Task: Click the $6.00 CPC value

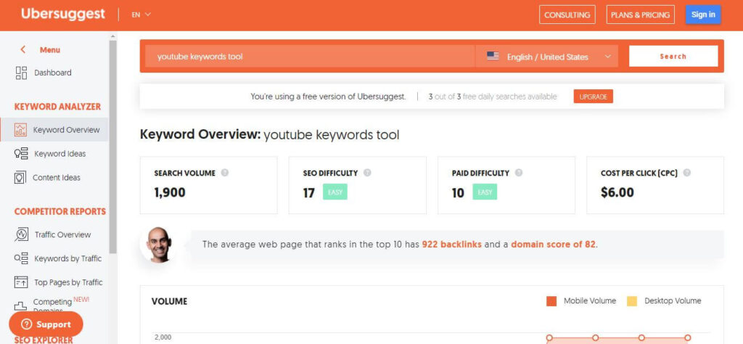Action: point(617,192)
